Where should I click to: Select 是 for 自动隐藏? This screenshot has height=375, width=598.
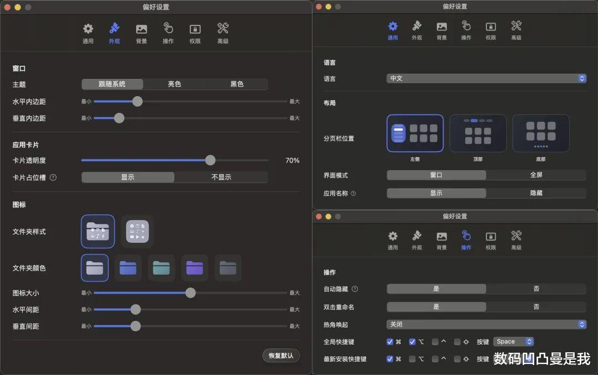point(436,289)
